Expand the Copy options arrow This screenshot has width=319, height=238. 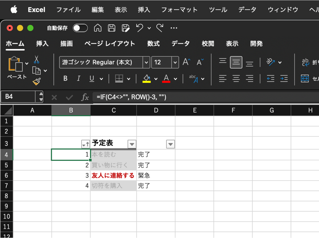click(45, 70)
